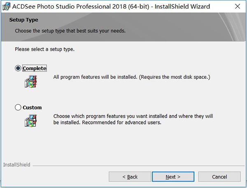Go to the next step with Next >
Screen dimensions: 247x188
click(173, 177)
